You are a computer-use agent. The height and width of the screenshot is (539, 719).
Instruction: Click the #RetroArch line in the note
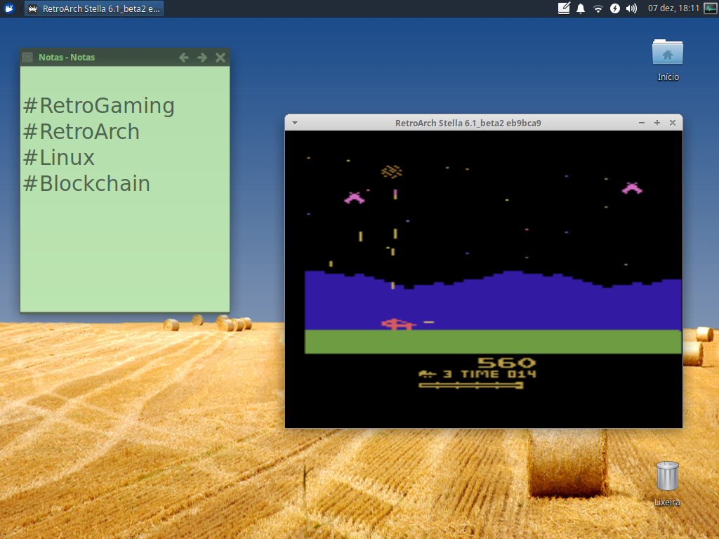81,131
